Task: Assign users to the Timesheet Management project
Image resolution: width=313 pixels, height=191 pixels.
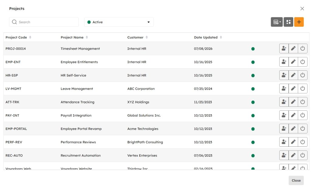Action: coord(284,49)
